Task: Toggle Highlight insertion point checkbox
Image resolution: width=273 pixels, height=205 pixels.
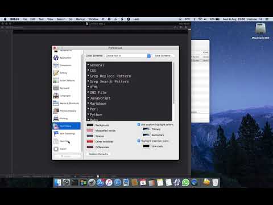Action: tap(139, 141)
